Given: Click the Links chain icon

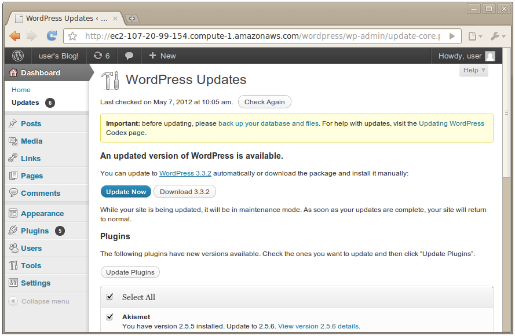Looking at the screenshot, I should (13, 158).
